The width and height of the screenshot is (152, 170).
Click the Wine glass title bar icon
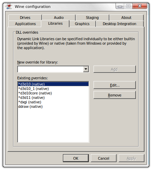[x=9, y=6]
